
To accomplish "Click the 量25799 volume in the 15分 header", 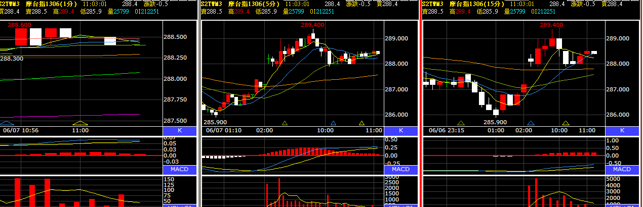I will click(515, 11).
